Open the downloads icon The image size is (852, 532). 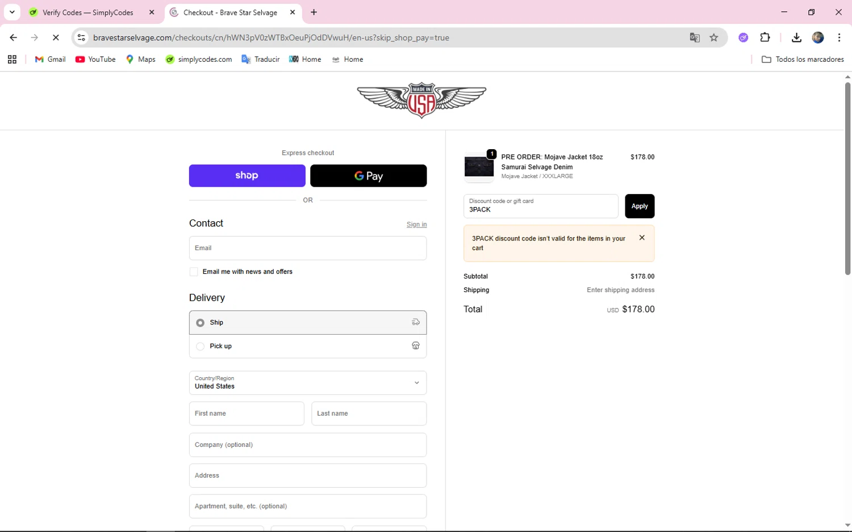click(796, 37)
